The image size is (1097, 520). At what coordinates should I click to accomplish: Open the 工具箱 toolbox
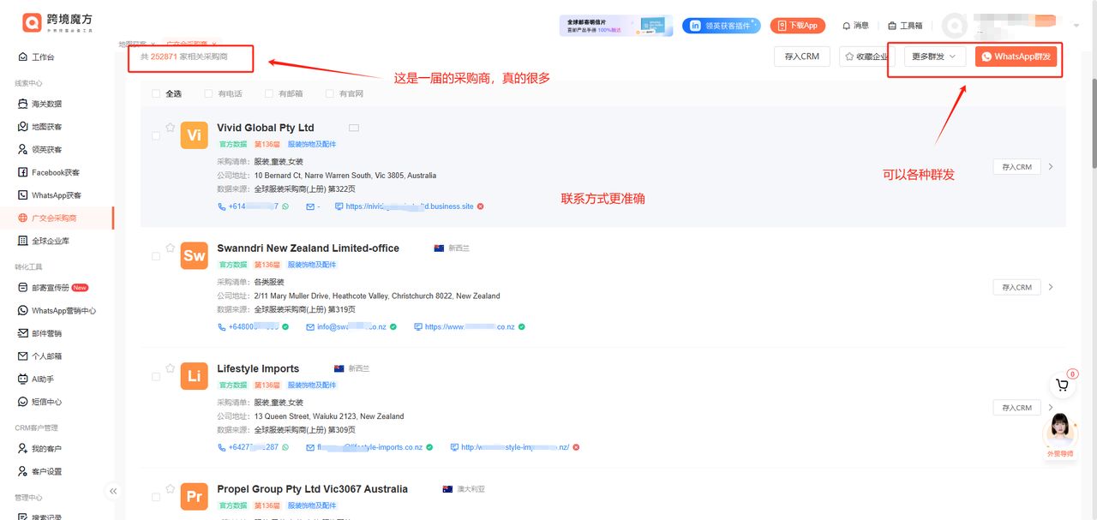click(905, 26)
